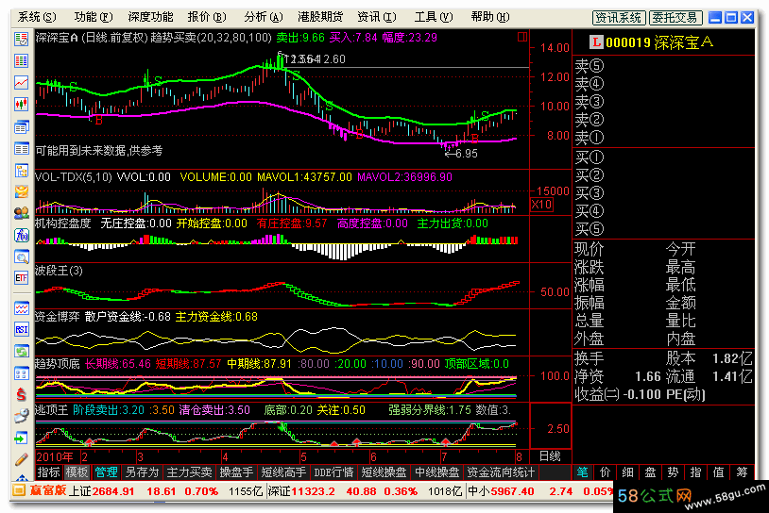
Task: Switch to the 主力买卖 template tab
Action: [189, 472]
